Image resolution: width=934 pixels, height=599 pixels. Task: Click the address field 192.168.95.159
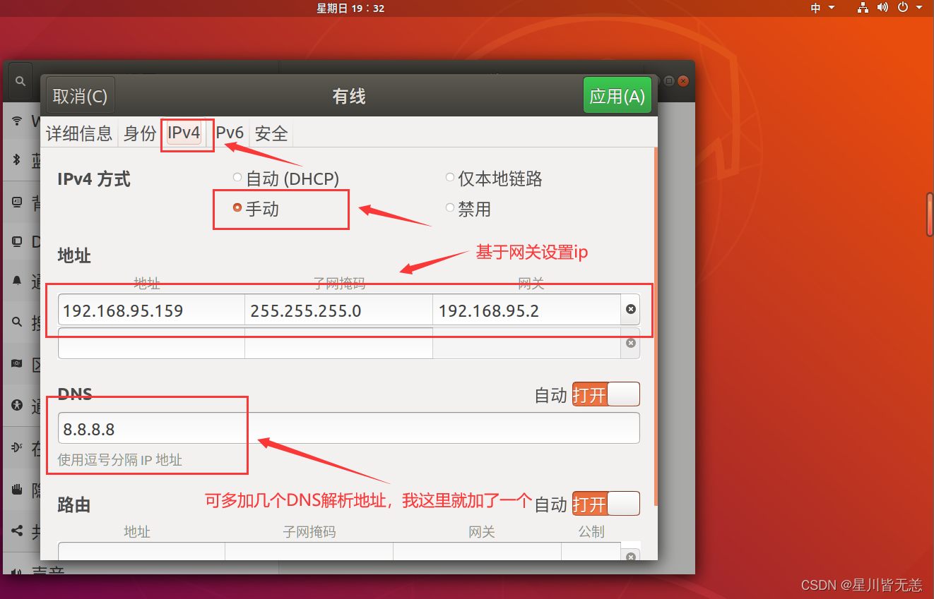point(151,310)
